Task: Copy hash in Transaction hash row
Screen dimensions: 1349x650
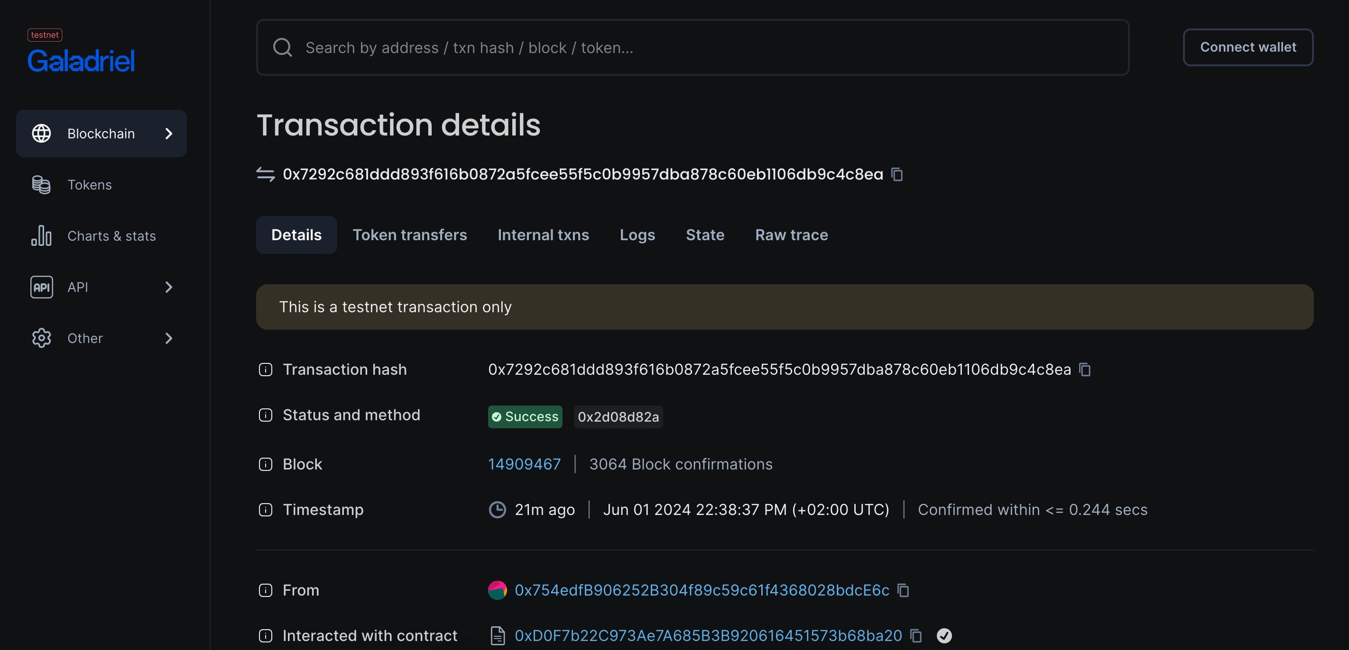Action: coord(1085,370)
